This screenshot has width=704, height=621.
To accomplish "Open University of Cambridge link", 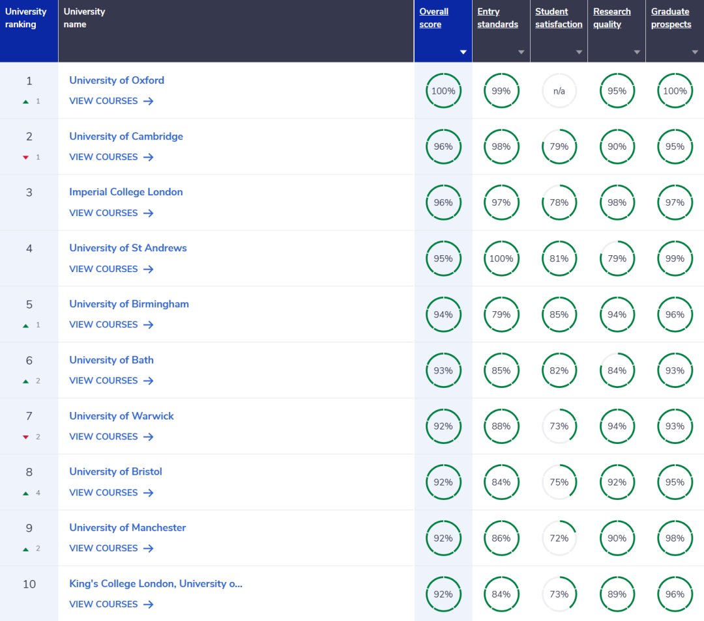I will pyautogui.click(x=126, y=136).
